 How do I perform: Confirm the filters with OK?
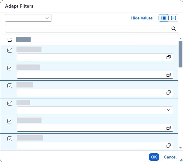[154, 157]
